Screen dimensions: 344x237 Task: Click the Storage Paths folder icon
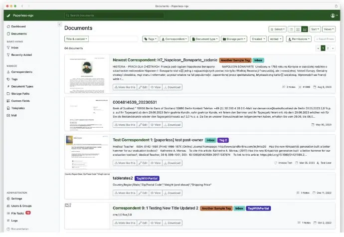tap(8, 94)
